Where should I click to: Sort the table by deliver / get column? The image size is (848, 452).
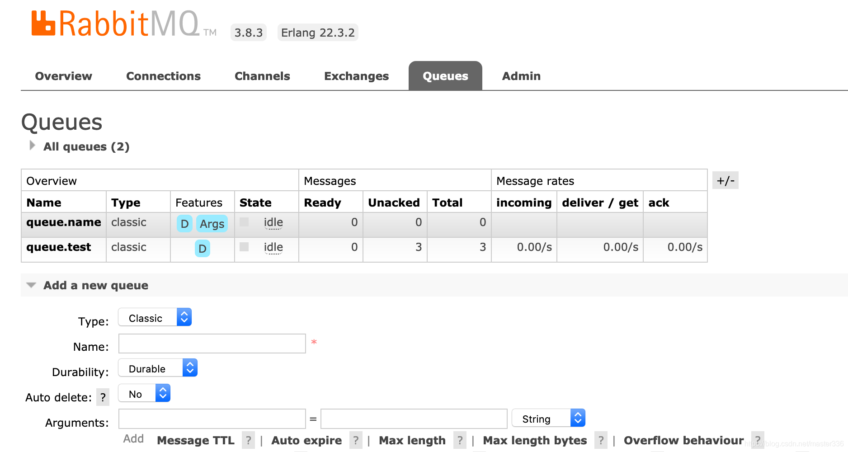click(x=600, y=203)
